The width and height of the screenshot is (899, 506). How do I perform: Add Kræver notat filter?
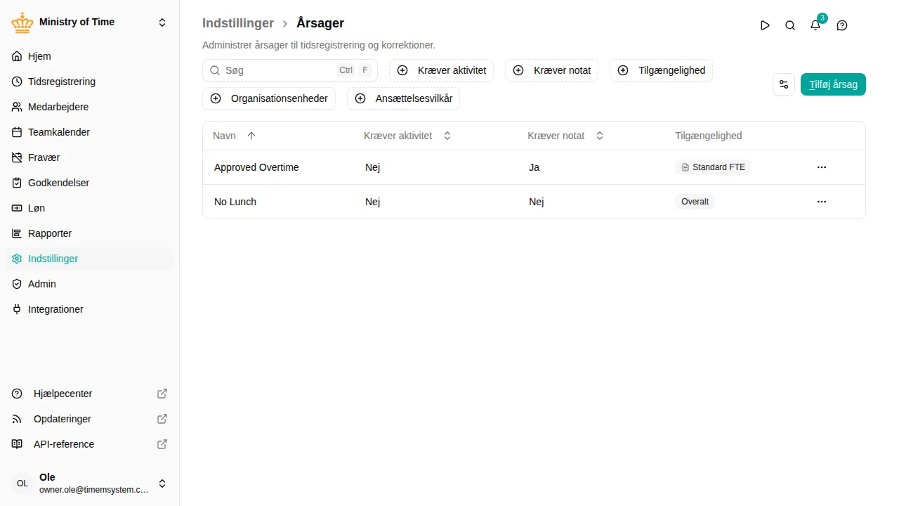click(552, 70)
